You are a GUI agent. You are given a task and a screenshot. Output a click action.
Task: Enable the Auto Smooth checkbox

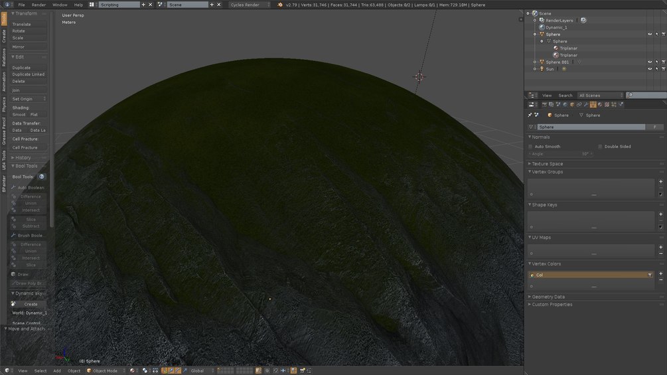(530, 147)
